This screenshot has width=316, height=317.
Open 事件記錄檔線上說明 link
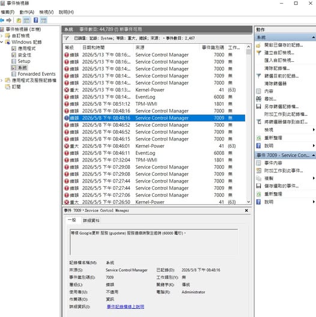pos(126,307)
